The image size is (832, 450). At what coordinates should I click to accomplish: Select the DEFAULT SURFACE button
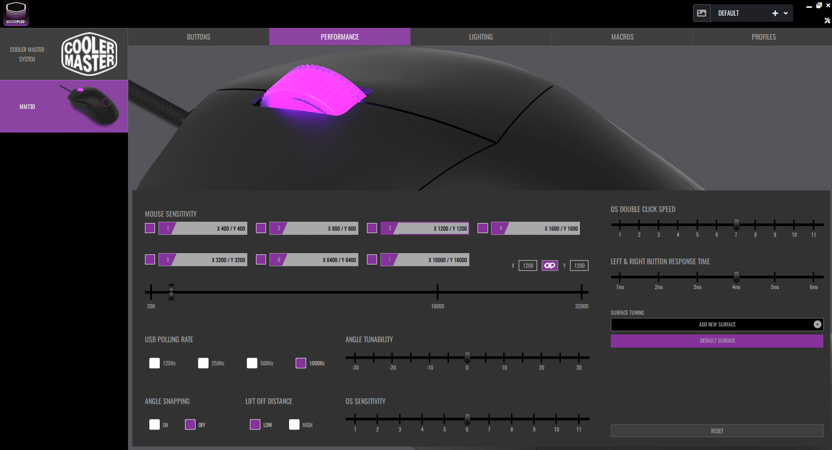coord(717,341)
